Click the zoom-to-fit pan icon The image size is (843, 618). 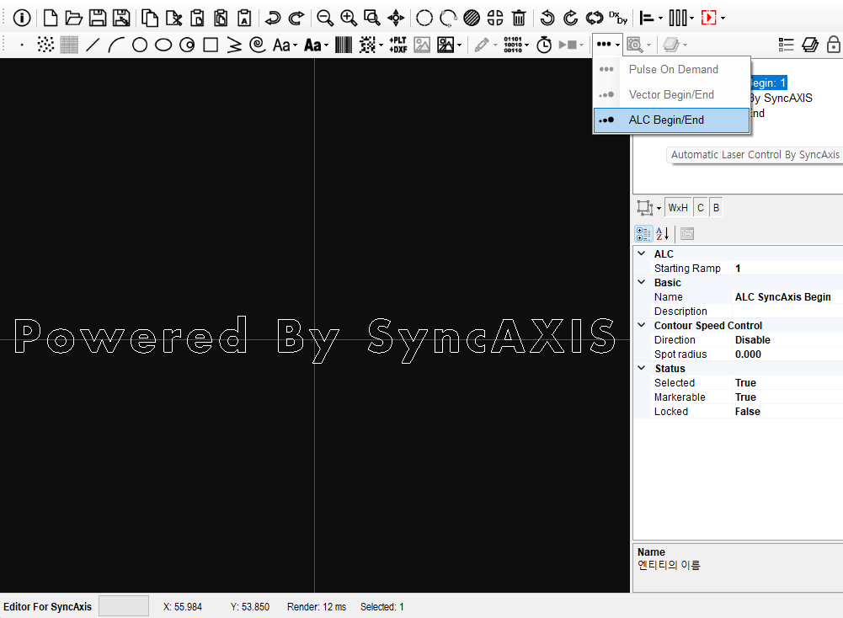[396, 18]
